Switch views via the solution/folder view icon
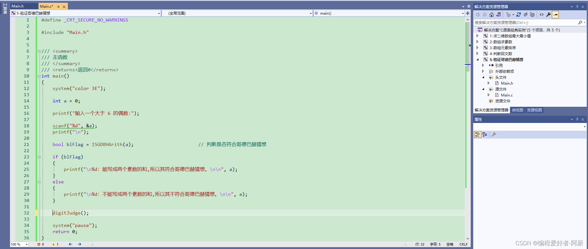The image size is (588, 249). point(498,15)
